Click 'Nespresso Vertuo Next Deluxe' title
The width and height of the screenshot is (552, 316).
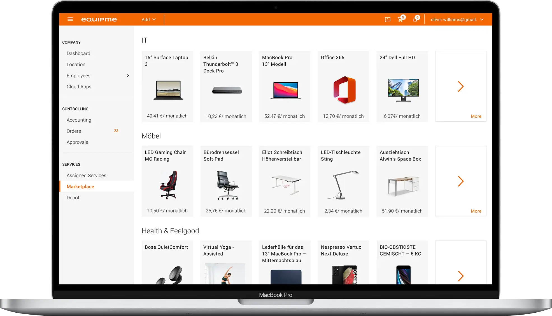[x=341, y=251]
